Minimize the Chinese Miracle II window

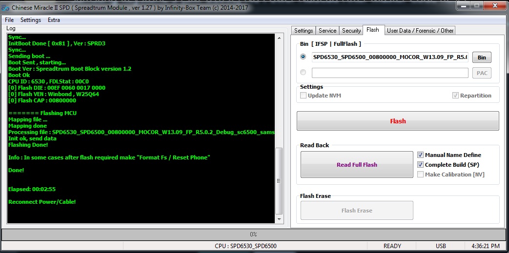click(x=463, y=6)
